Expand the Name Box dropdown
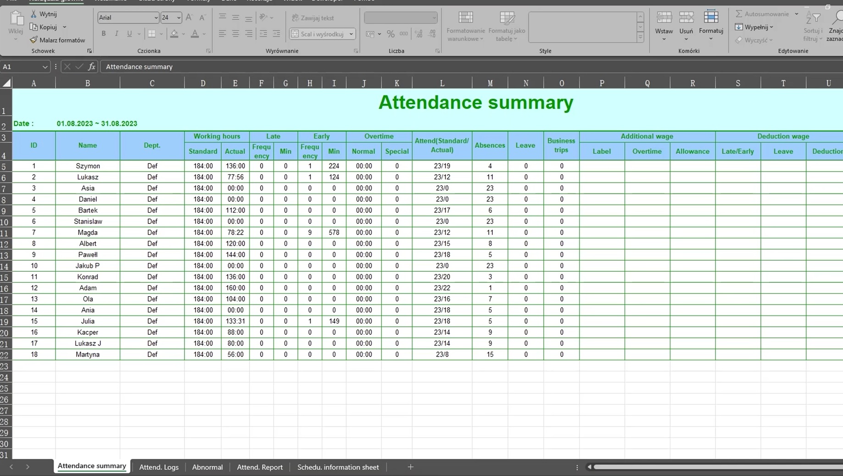 [45, 67]
